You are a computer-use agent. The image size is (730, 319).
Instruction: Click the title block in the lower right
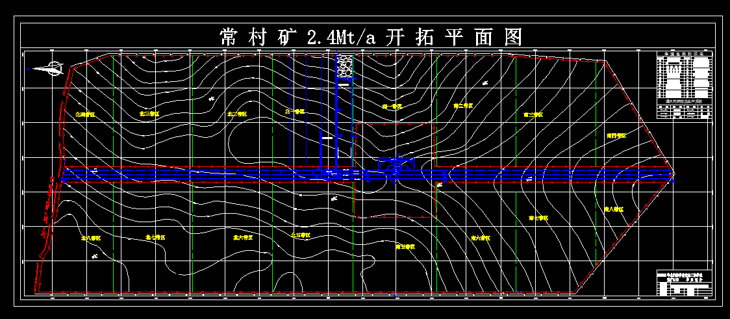(x=685, y=282)
